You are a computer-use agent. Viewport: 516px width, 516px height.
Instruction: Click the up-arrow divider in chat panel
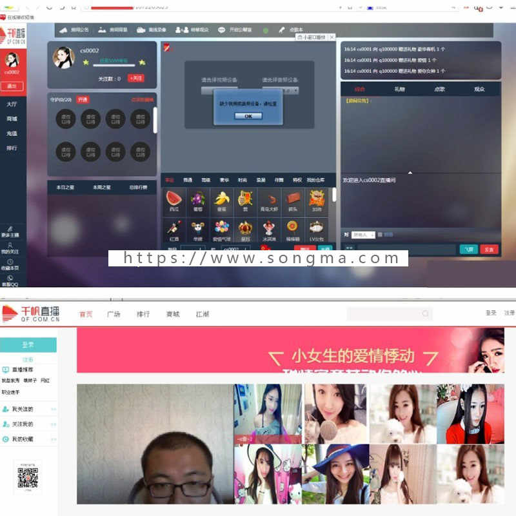pos(410,172)
